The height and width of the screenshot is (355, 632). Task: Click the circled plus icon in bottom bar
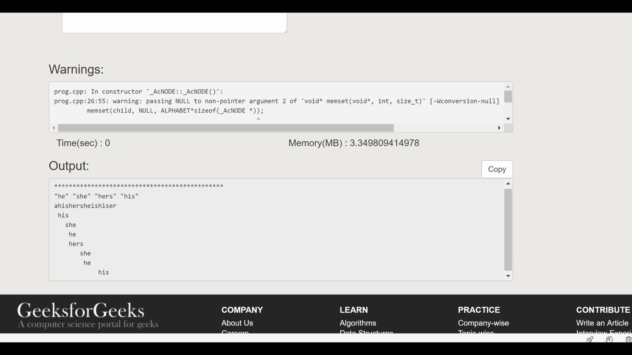609,339
